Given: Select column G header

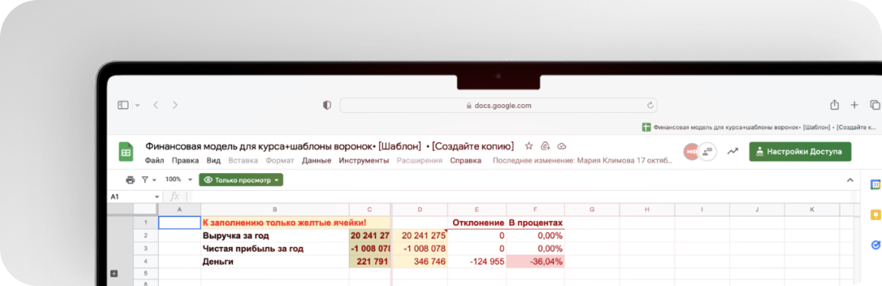Looking at the screenshot, I should click(x=592, y=210).
